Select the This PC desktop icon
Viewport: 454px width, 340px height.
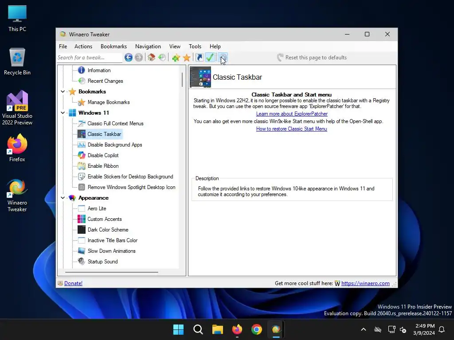(x=17, y=18)
